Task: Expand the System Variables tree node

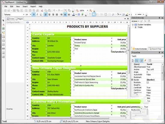Action: pyautogui.click(x=133, y=25)
